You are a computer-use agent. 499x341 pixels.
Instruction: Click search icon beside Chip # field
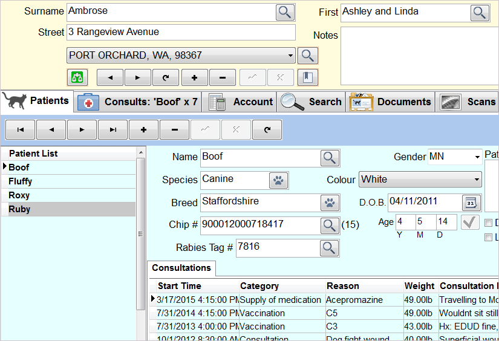(329, 226)
